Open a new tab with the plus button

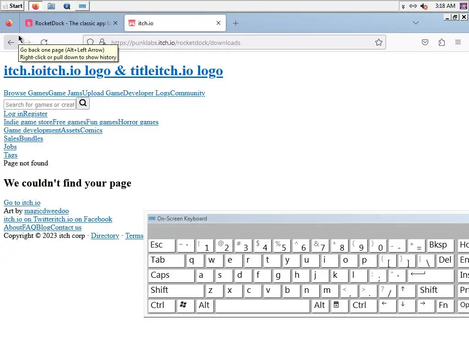(236, 23)
